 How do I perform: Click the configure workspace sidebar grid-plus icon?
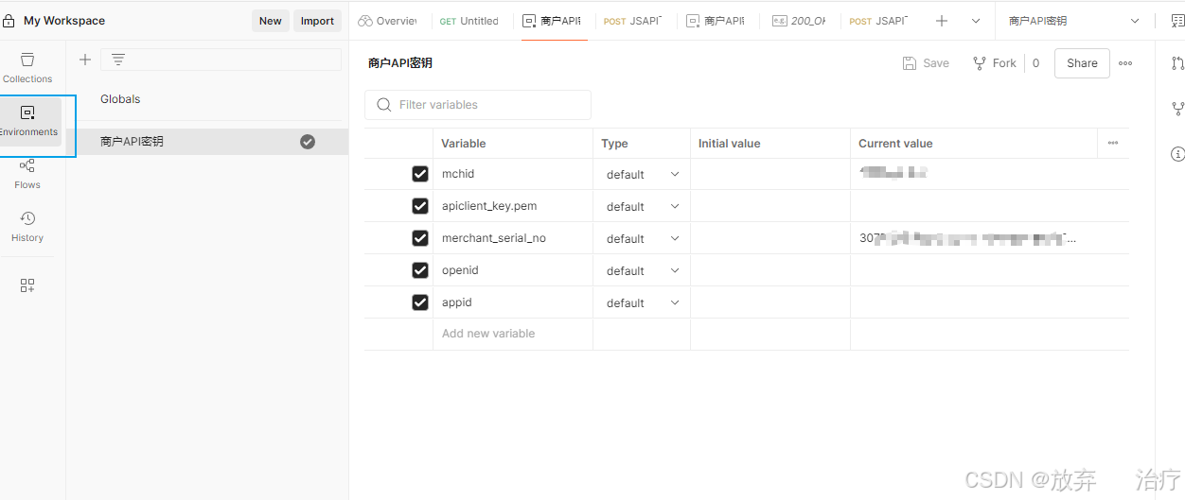pos(27,285)
